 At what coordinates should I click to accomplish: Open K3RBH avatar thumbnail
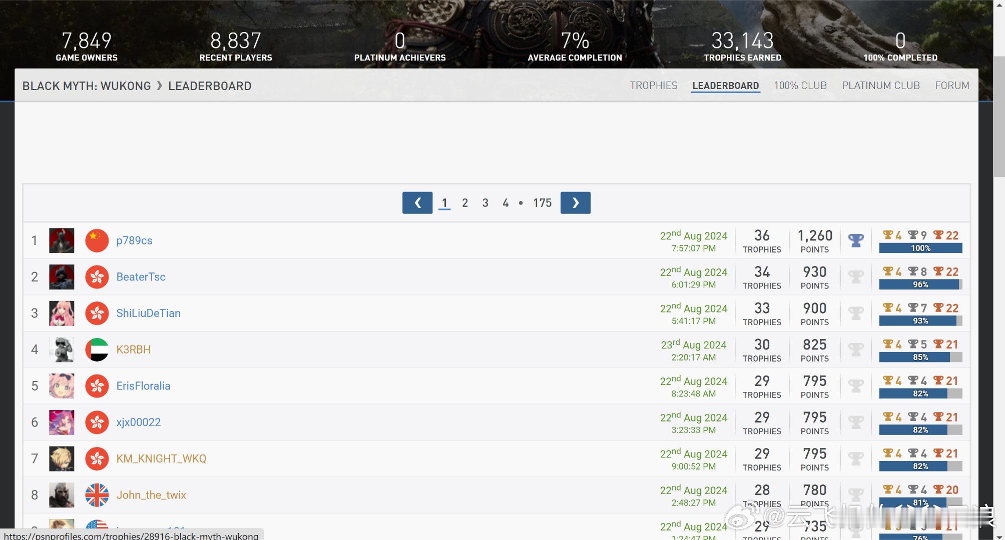pyautogui.click(x=62, y=349)
